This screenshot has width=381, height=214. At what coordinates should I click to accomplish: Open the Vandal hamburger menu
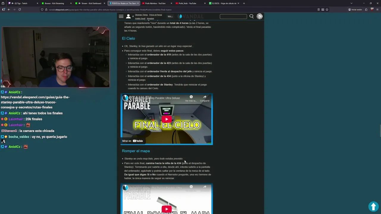[x=121, y=16]
